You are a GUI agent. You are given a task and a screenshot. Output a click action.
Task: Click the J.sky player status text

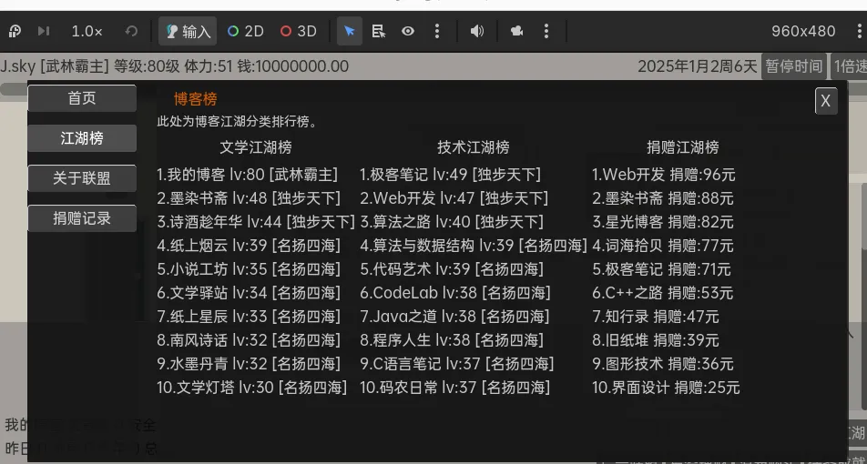coord(174,66)
